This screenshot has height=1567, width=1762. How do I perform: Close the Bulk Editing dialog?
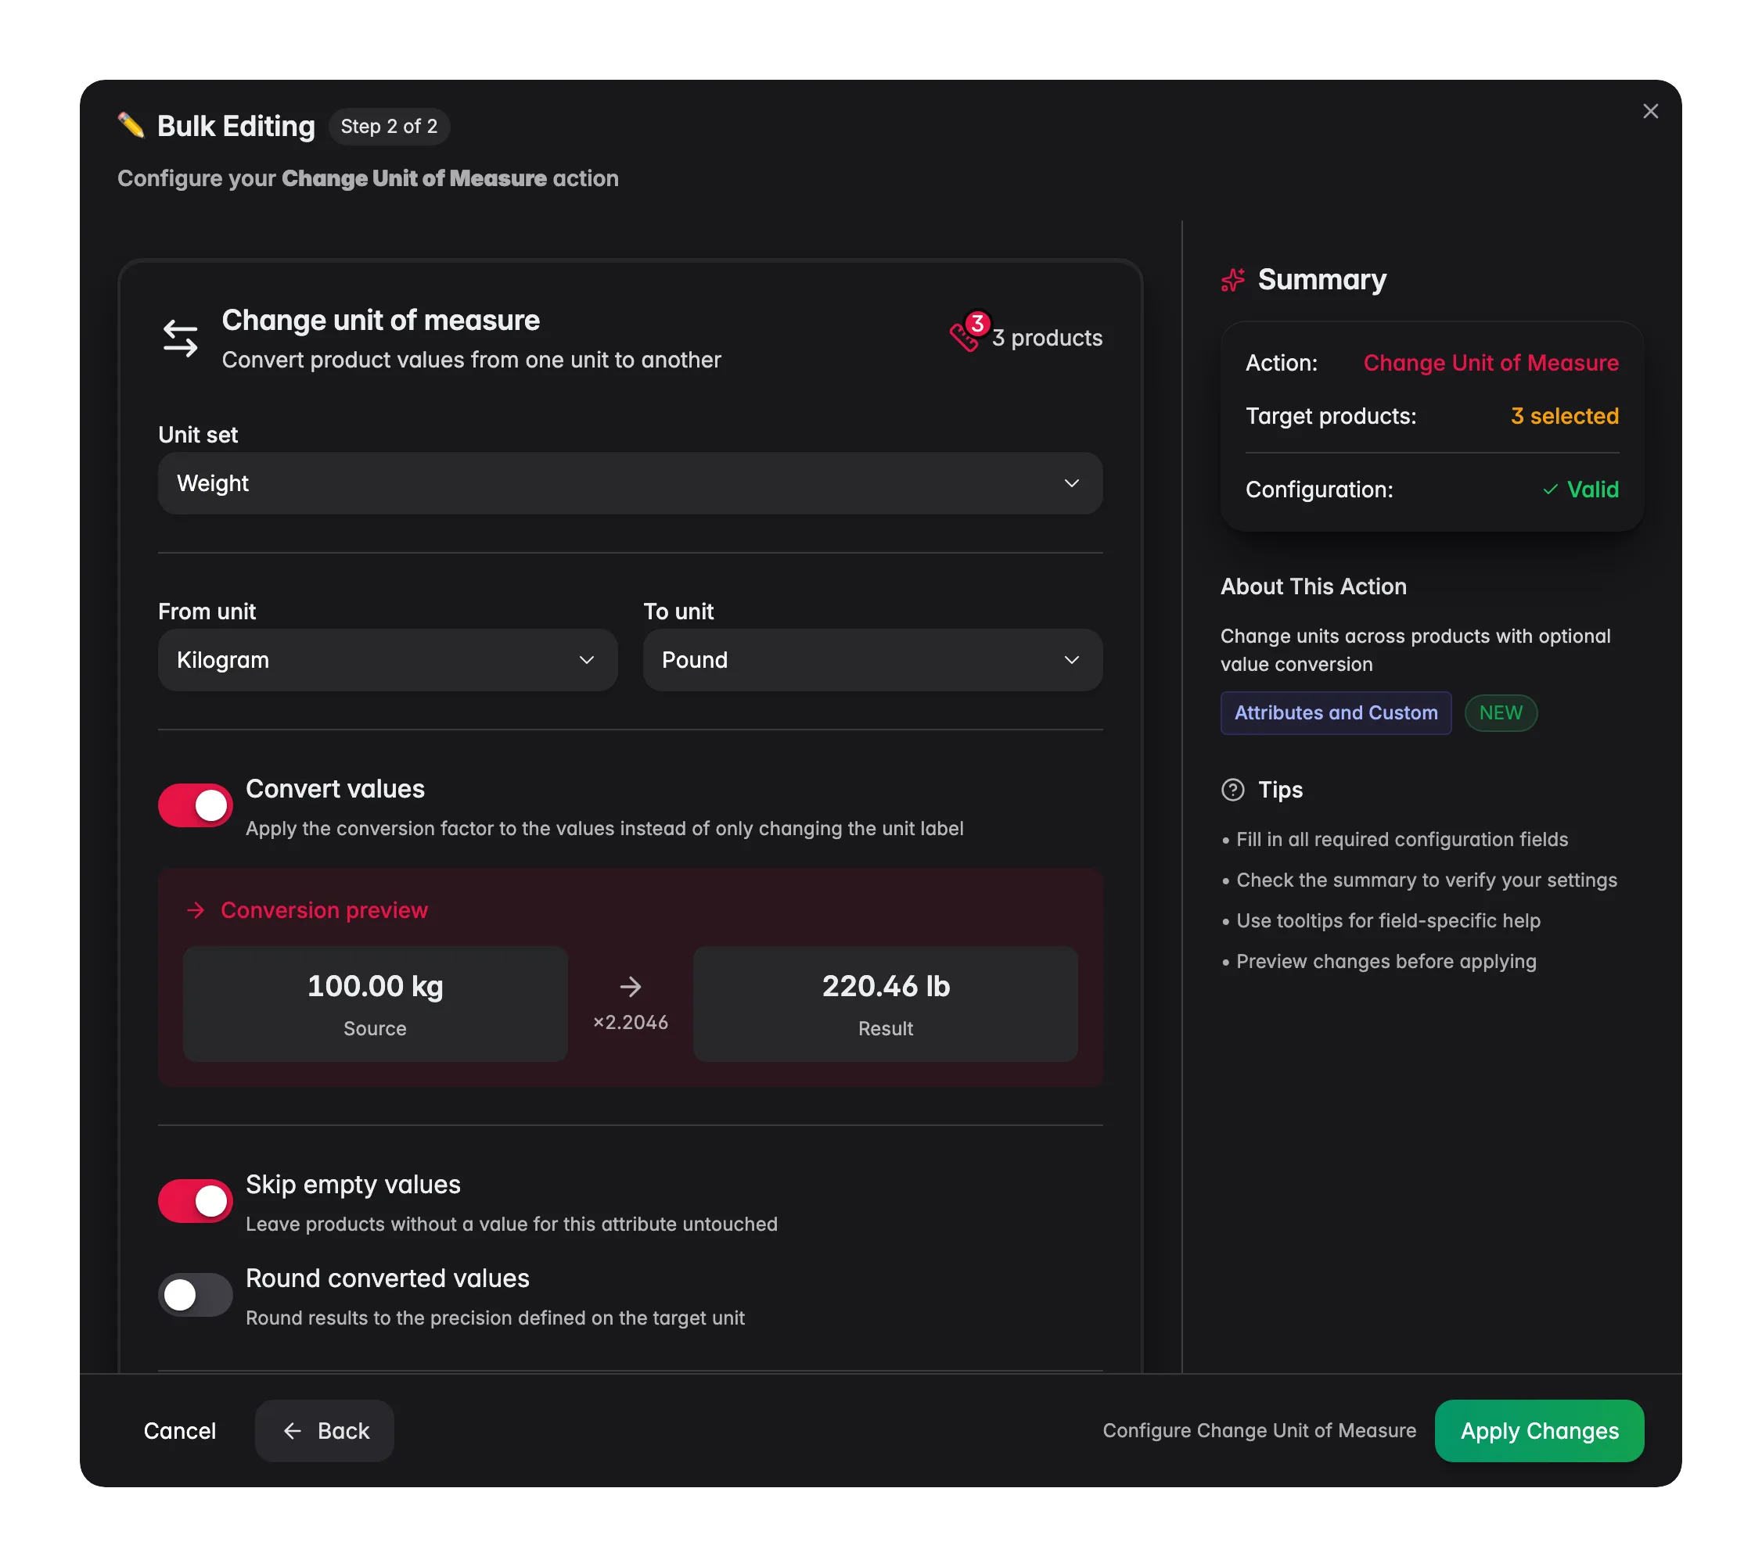coord(1650,111)
